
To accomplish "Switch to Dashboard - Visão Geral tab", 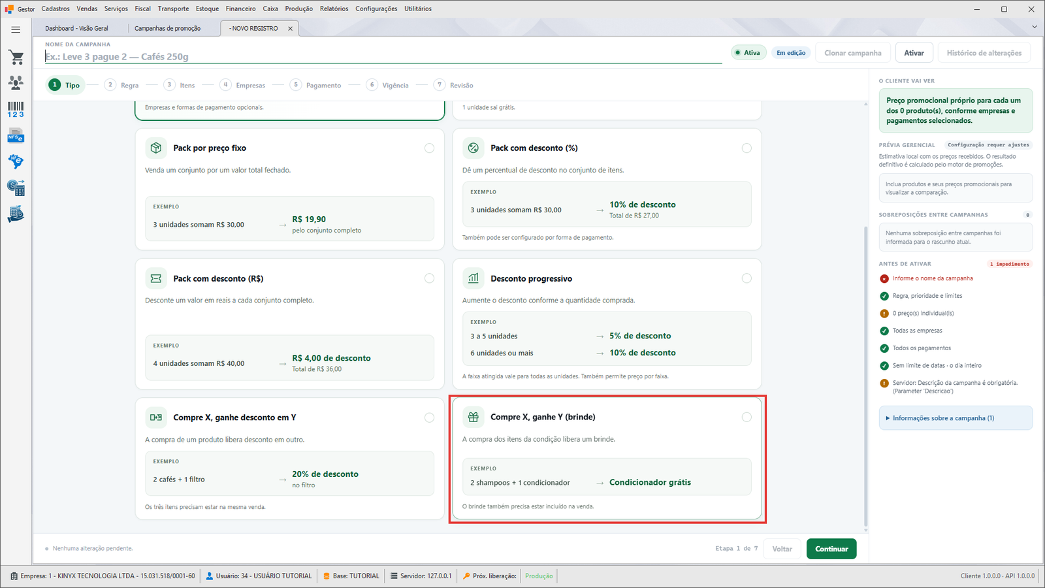I will click(x=77, y=29).
